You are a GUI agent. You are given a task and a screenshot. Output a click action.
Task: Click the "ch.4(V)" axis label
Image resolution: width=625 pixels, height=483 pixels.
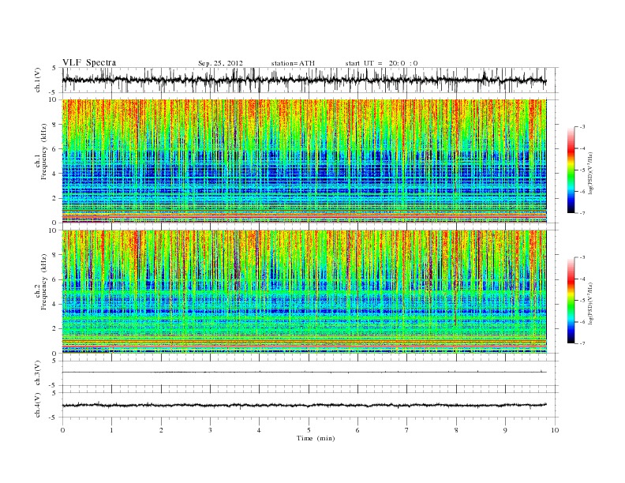38,405
